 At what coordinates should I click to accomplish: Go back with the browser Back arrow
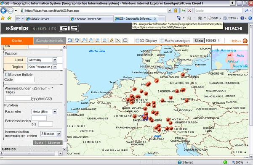tap(3, 10)
